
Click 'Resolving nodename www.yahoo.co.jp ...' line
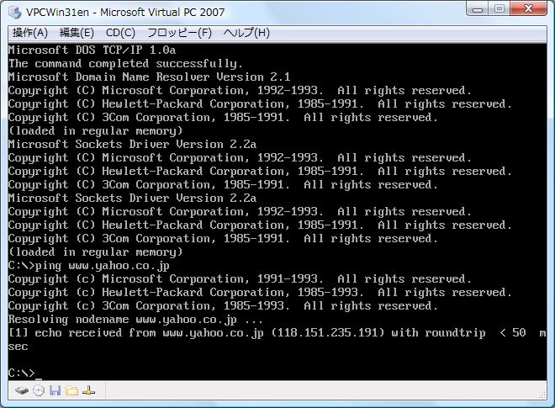point(135,320)
